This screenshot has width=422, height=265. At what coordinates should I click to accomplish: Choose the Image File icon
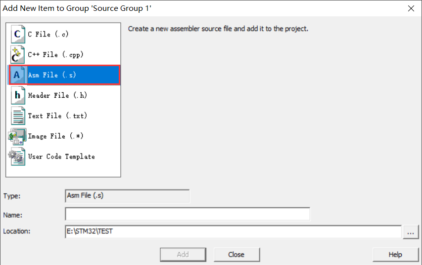pos(17,136)
